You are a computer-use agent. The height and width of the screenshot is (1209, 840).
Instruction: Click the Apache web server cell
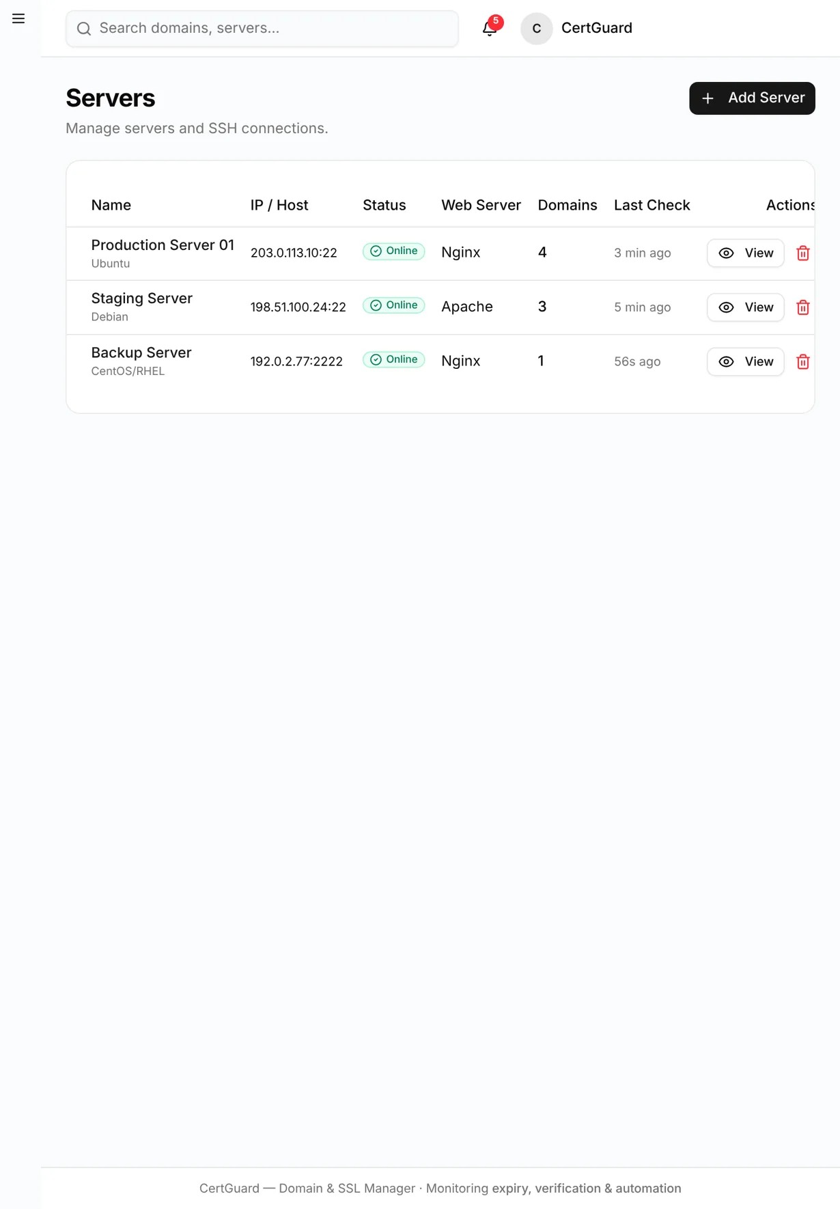(x=467, y=307)
